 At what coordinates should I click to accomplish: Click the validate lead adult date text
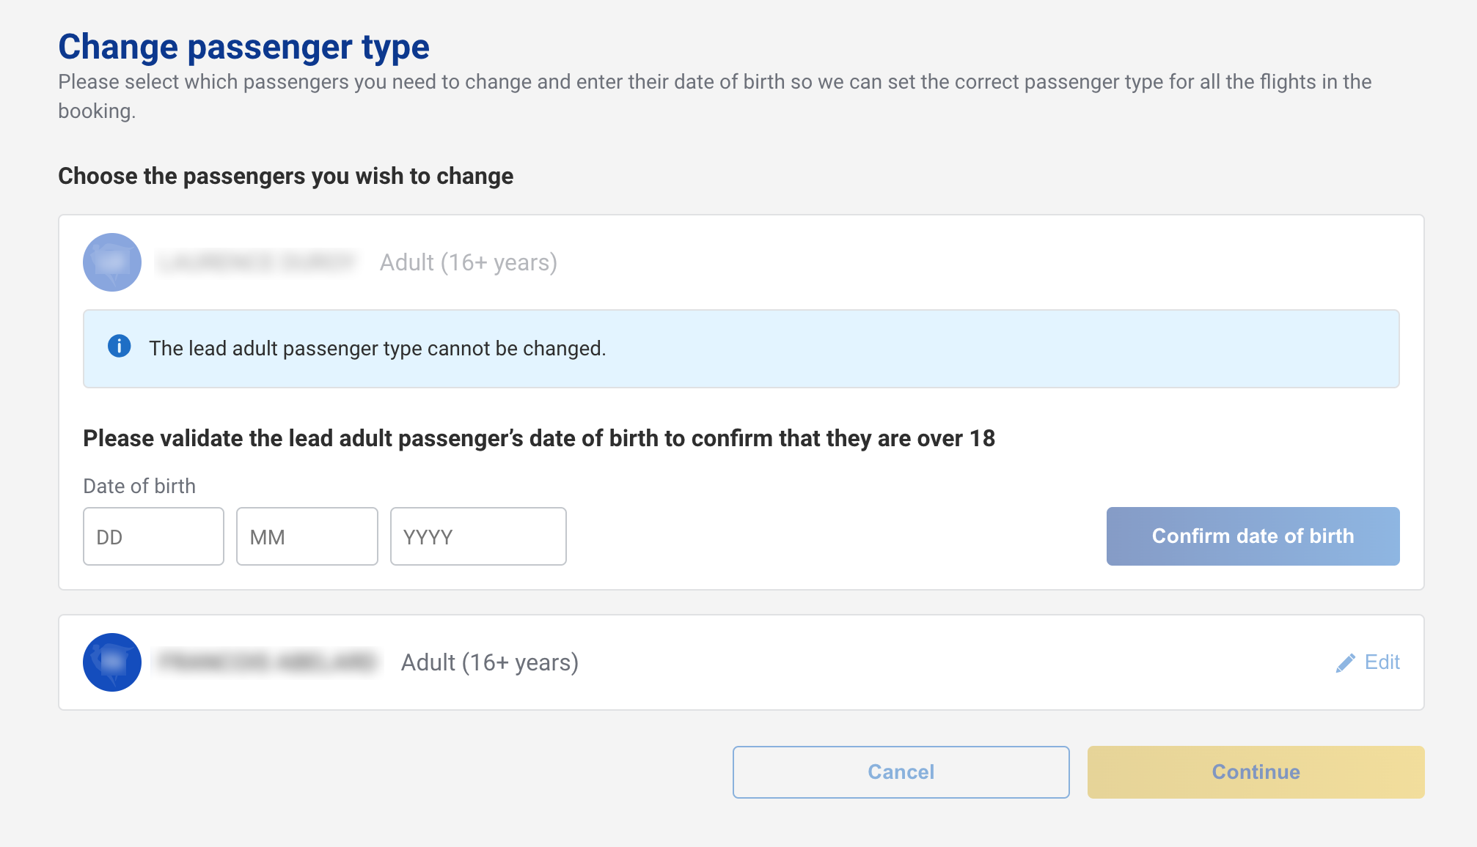(539, 438)
